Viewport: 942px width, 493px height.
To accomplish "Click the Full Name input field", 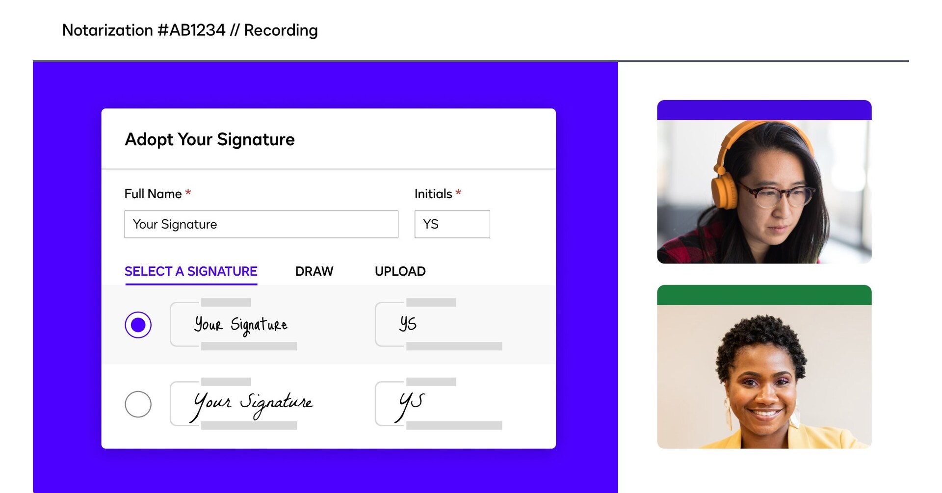I will click(x=261, y=224).
